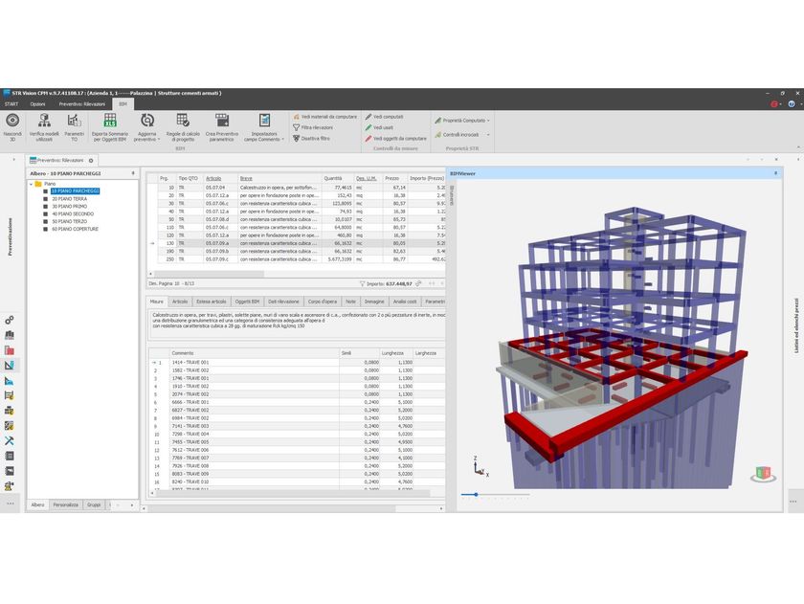Open Controlli incrociati dropdown
The width and height of the screenshot is (804, 604).
point(462,135)
